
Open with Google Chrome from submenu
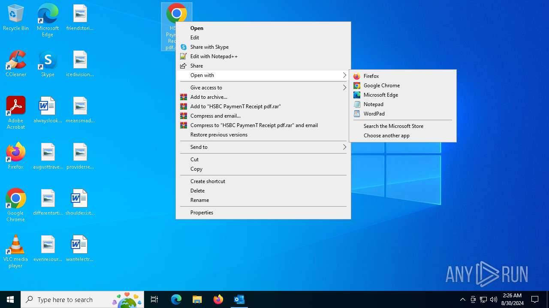tap(403, 86)
